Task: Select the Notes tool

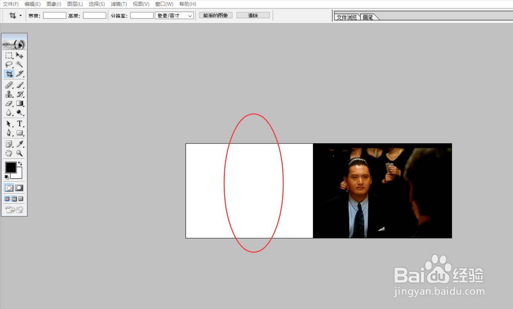Action: tap(9, 144)
